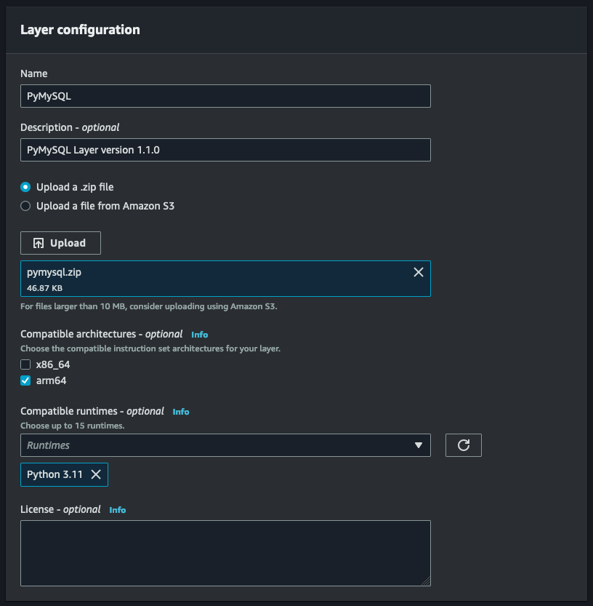Click the Upload button

(x=60, y=242)
